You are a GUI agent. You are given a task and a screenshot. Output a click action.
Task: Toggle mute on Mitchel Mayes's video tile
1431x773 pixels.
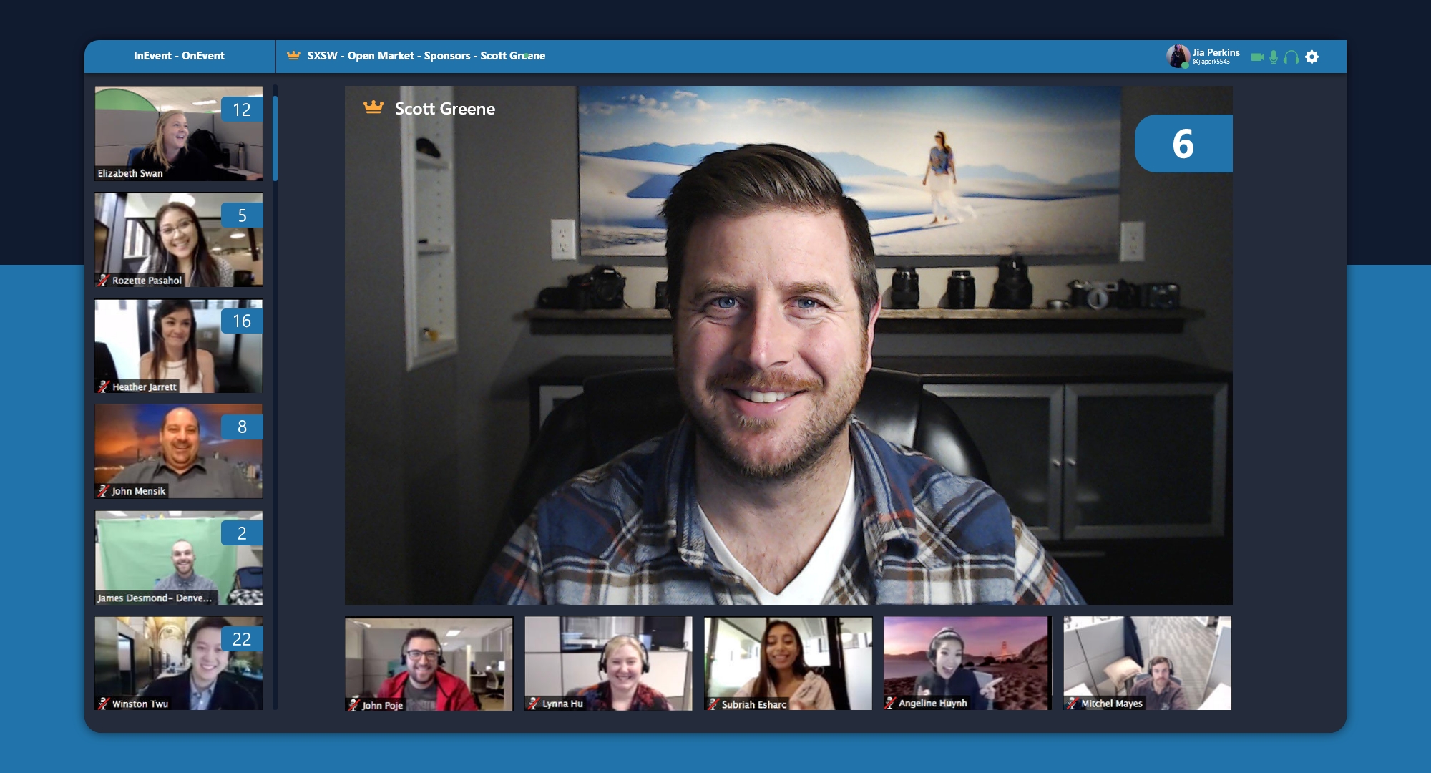point(1072,704)
